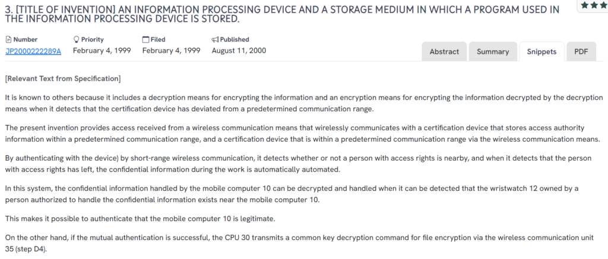The image size is (608, 259).
Task: Click the megaphone icon beside Published
Action: point(215,39)
